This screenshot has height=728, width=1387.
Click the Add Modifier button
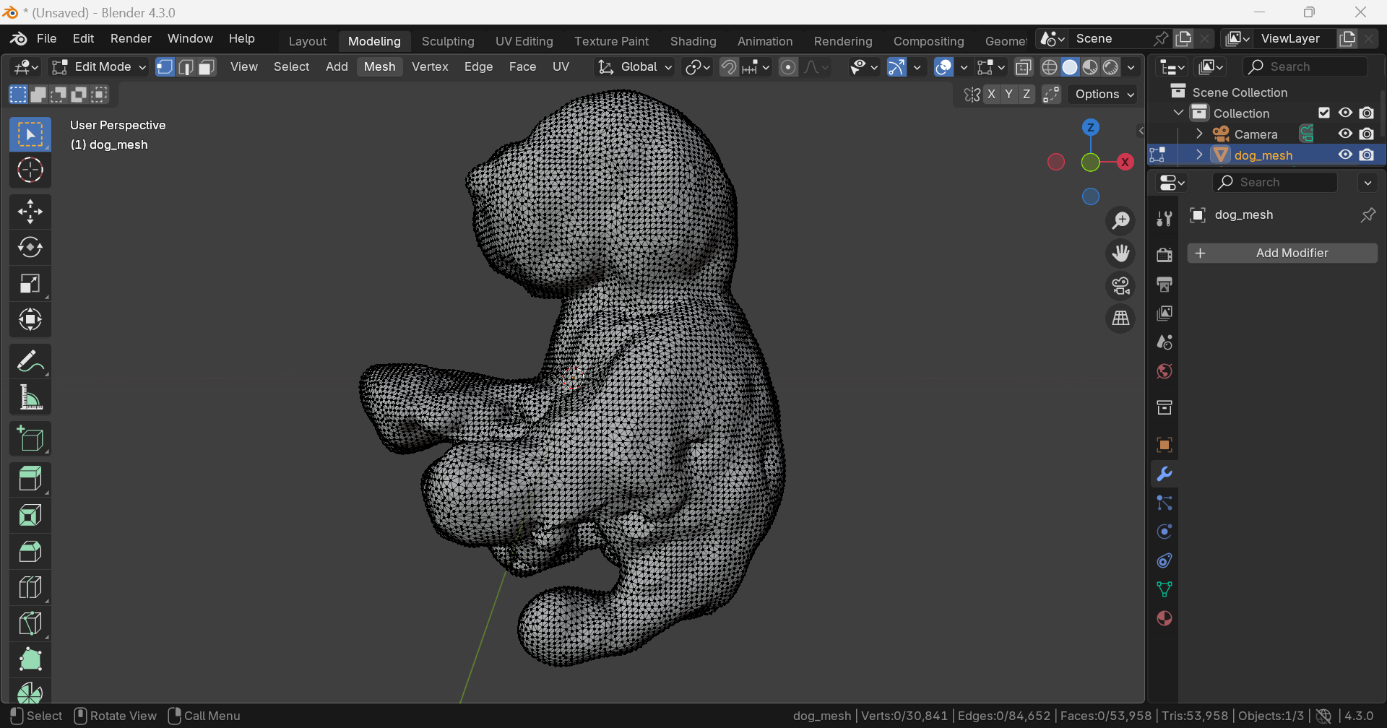(1282, 253)
